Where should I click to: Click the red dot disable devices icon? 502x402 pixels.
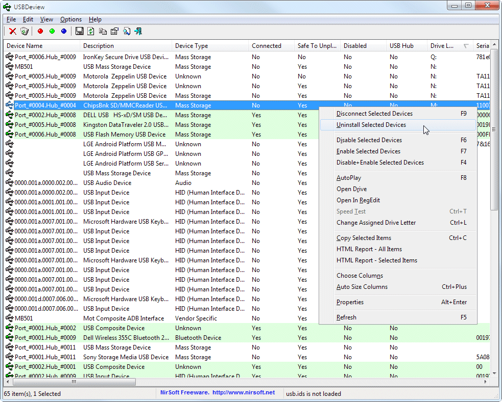[x=40, y=31]
